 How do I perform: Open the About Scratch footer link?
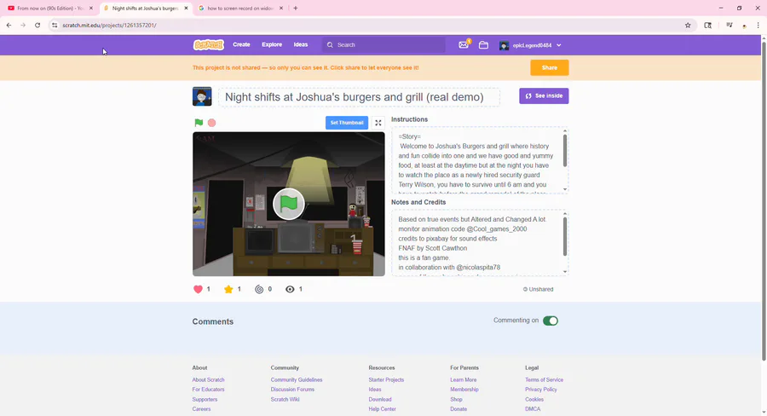tap(209, 380)
